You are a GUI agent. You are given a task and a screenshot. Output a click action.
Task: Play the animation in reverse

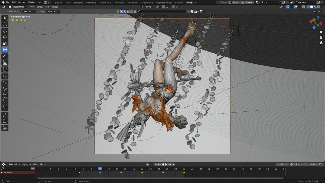[x=163, y=164]
